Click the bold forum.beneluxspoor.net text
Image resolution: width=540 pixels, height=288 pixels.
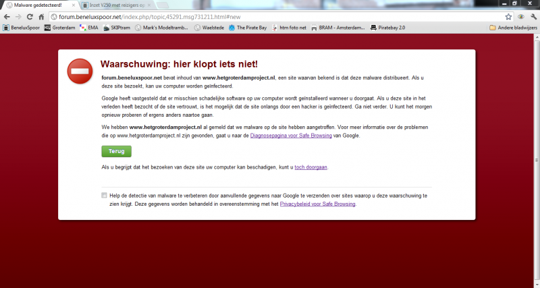[x=132, y=78]
